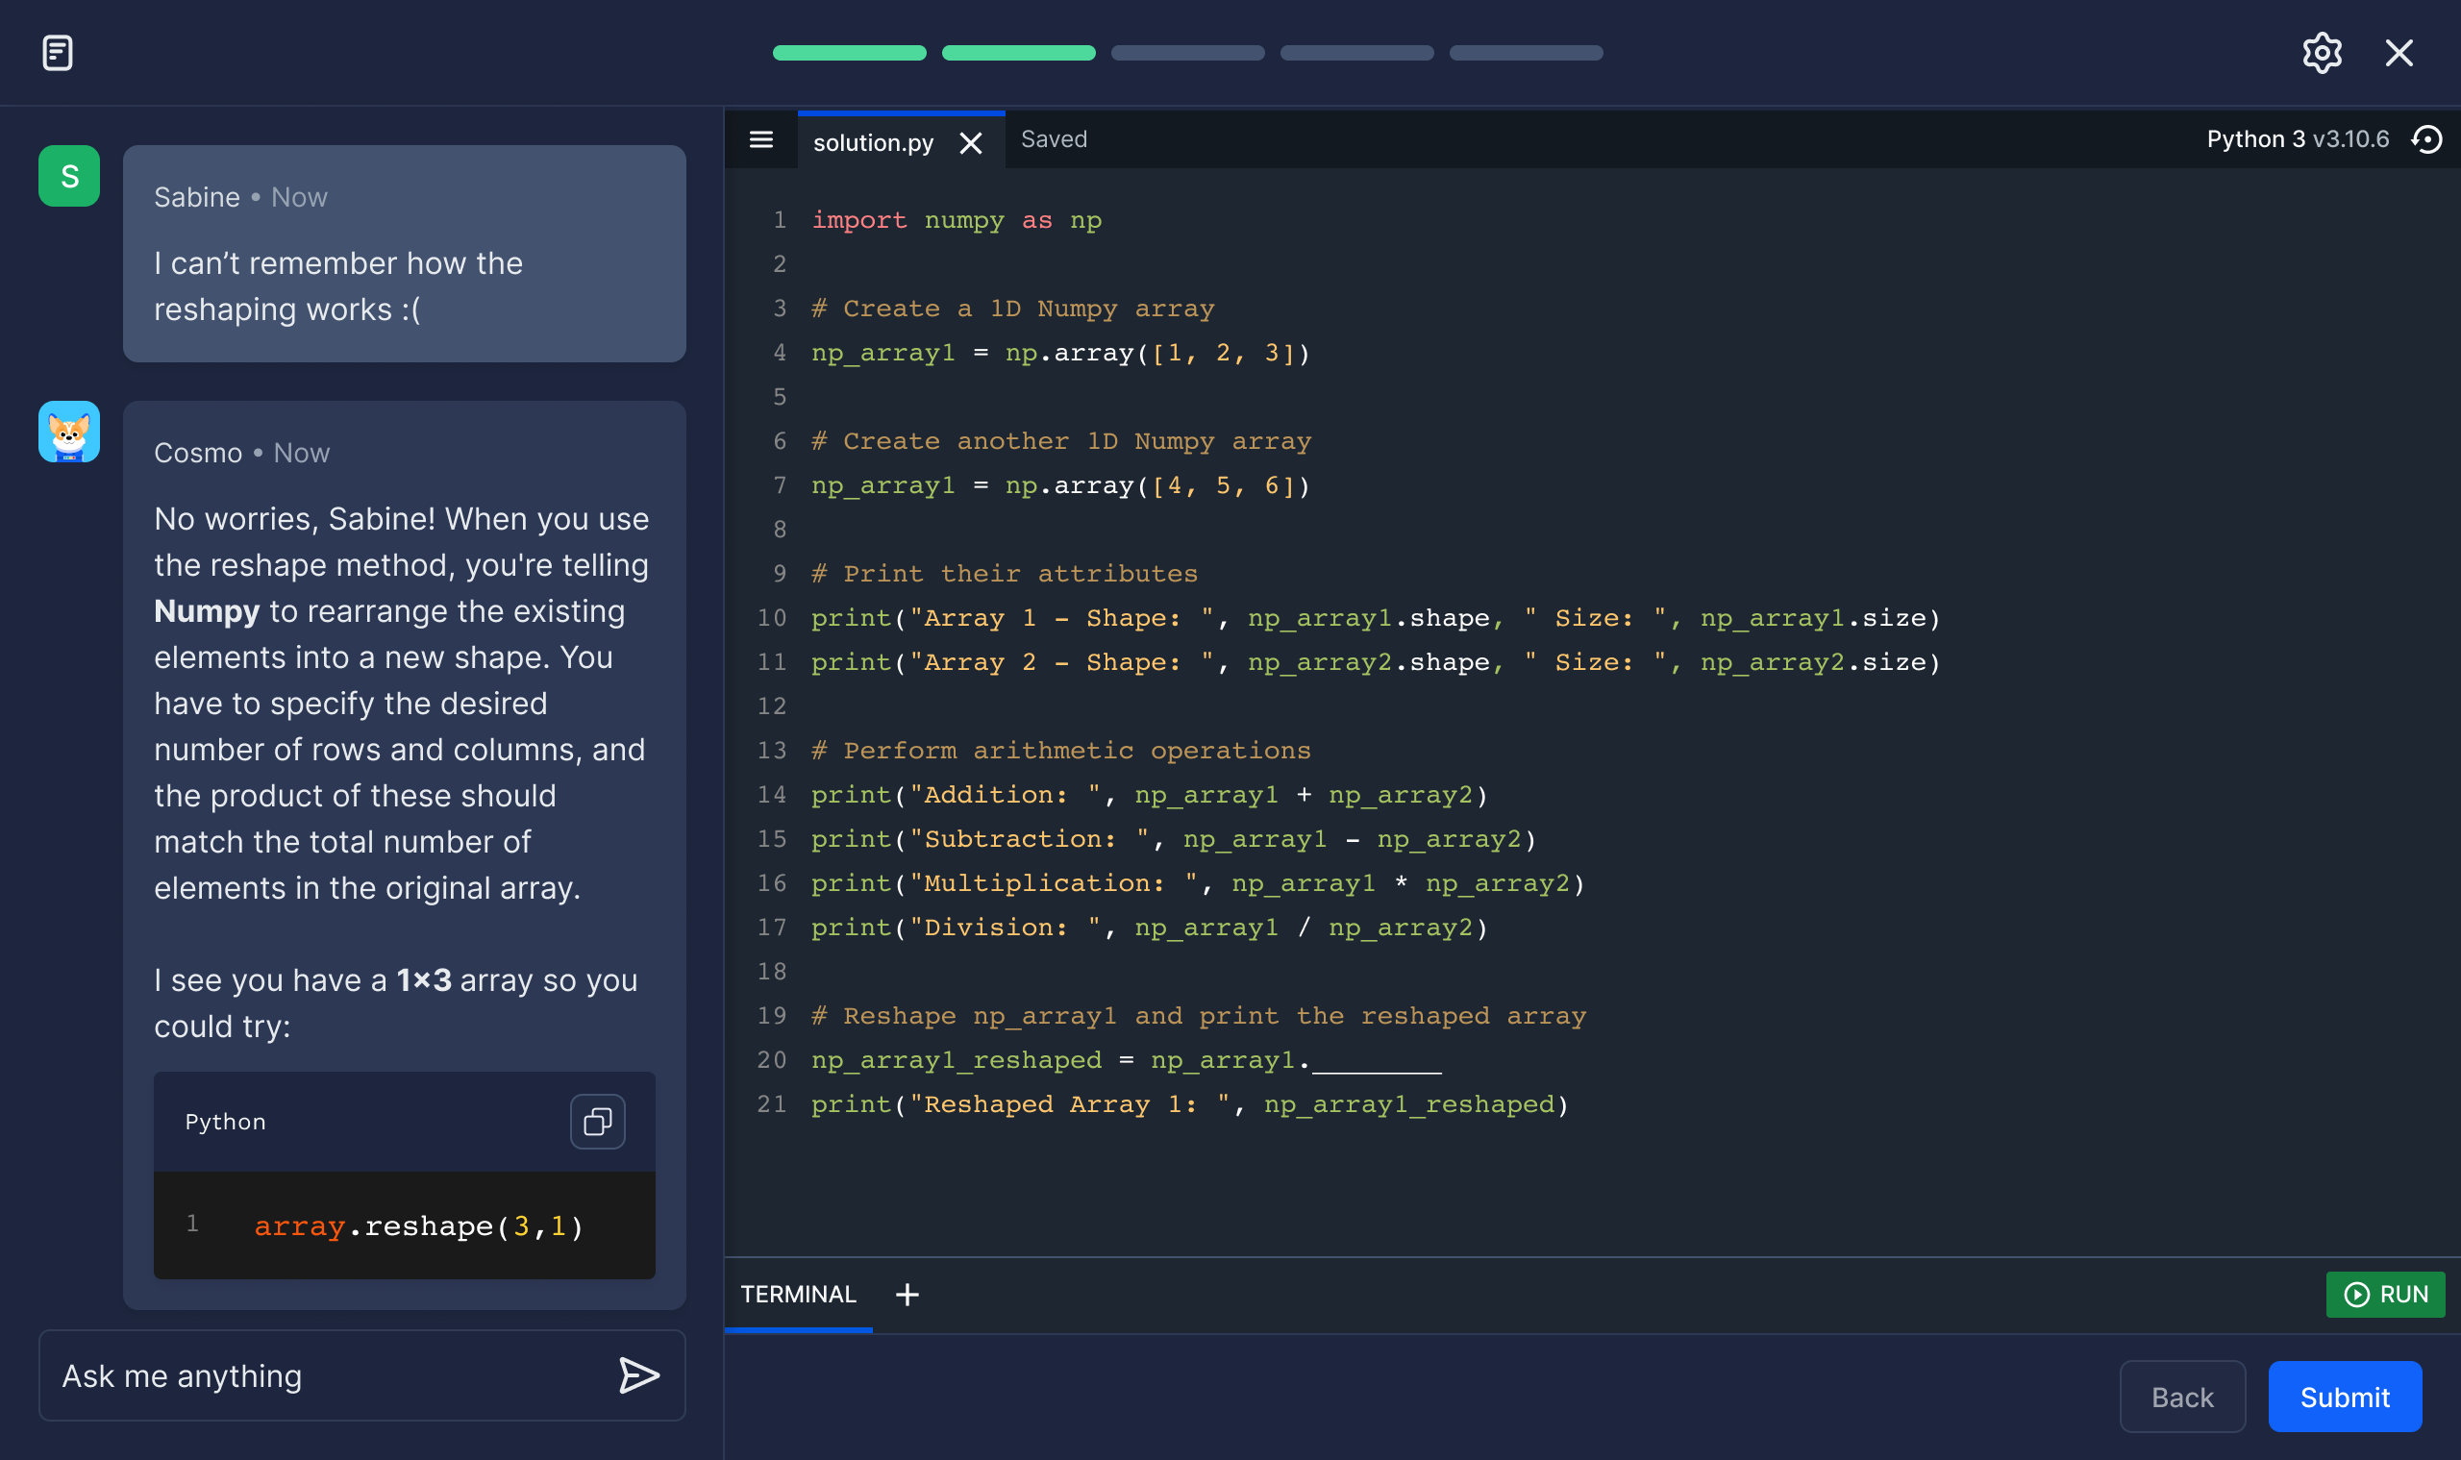
Task: Click the second green progress segment
Action: pos(1018,53)
